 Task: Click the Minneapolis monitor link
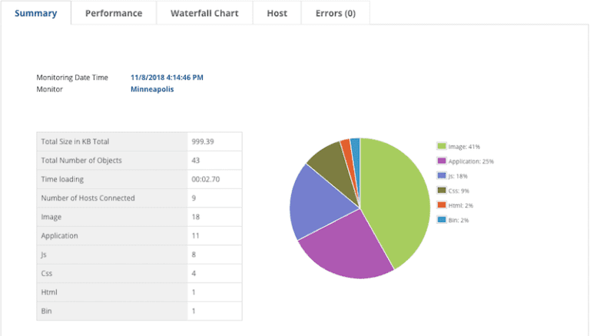tap(152, 89)
